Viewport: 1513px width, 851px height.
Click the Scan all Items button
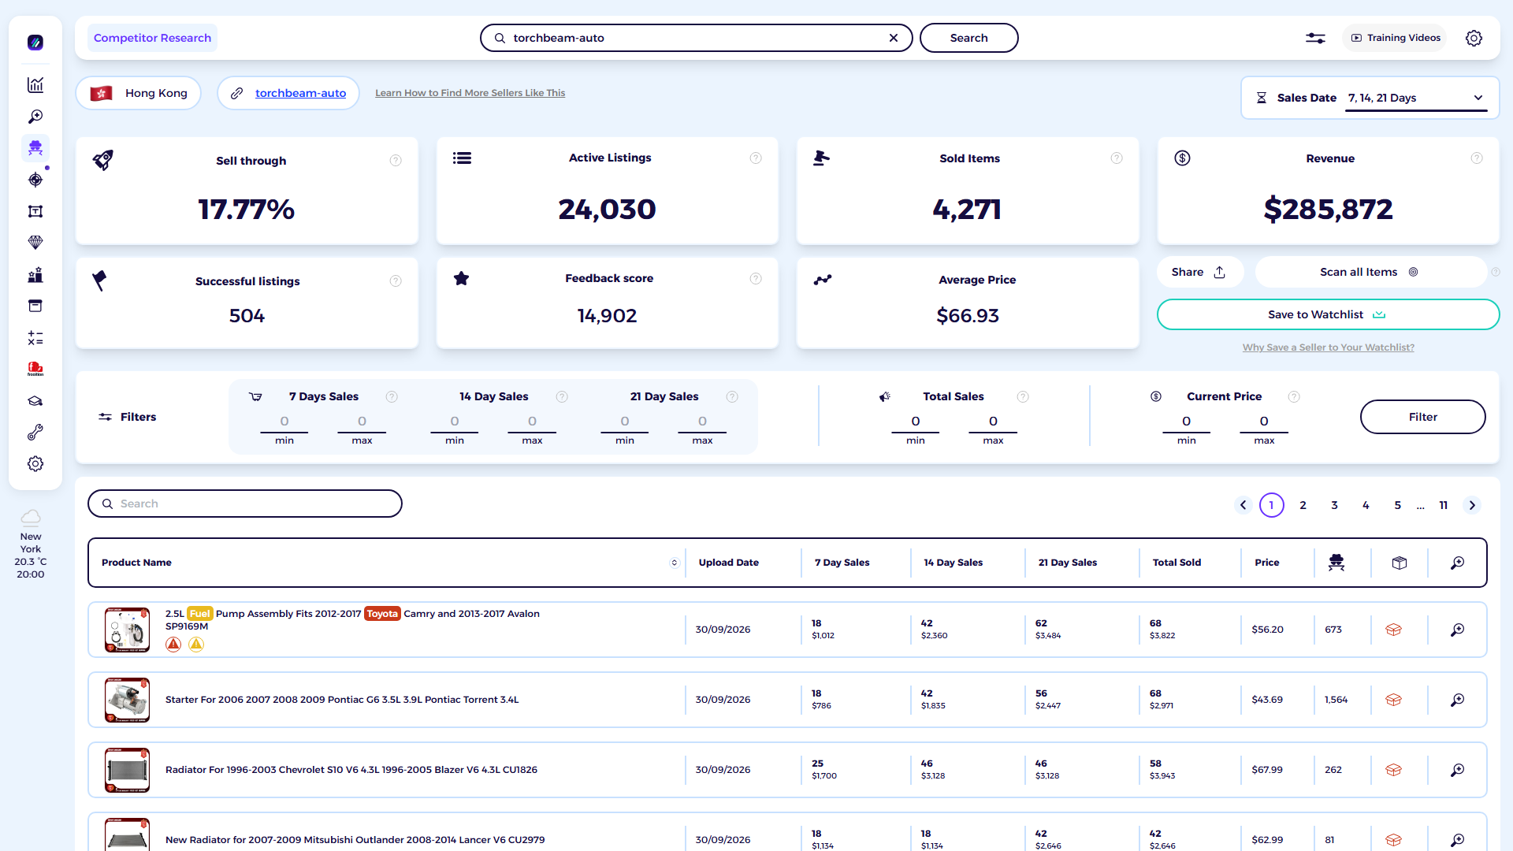click(1370, 272)
